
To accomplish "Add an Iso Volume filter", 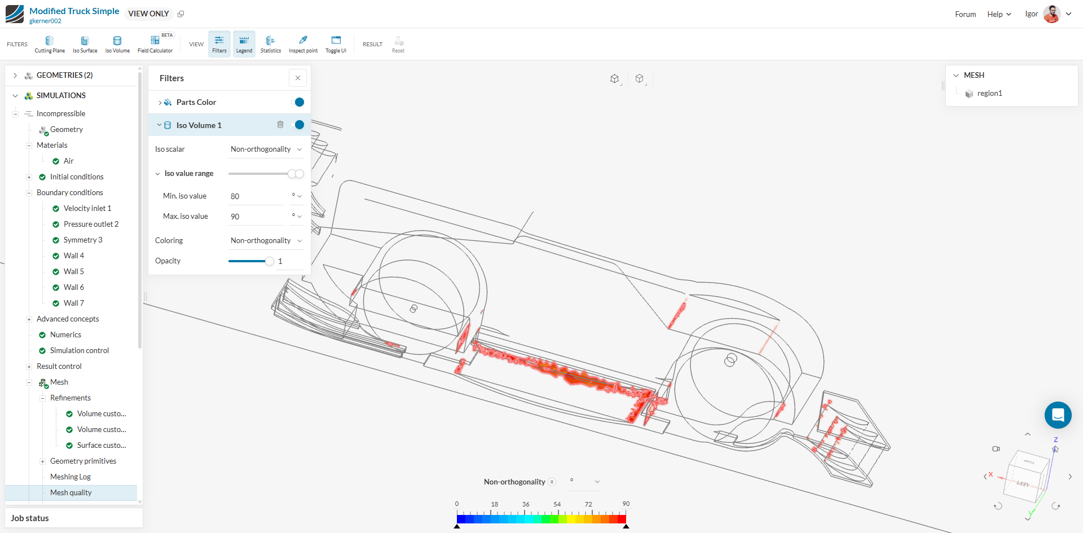I will coord(117,44).
